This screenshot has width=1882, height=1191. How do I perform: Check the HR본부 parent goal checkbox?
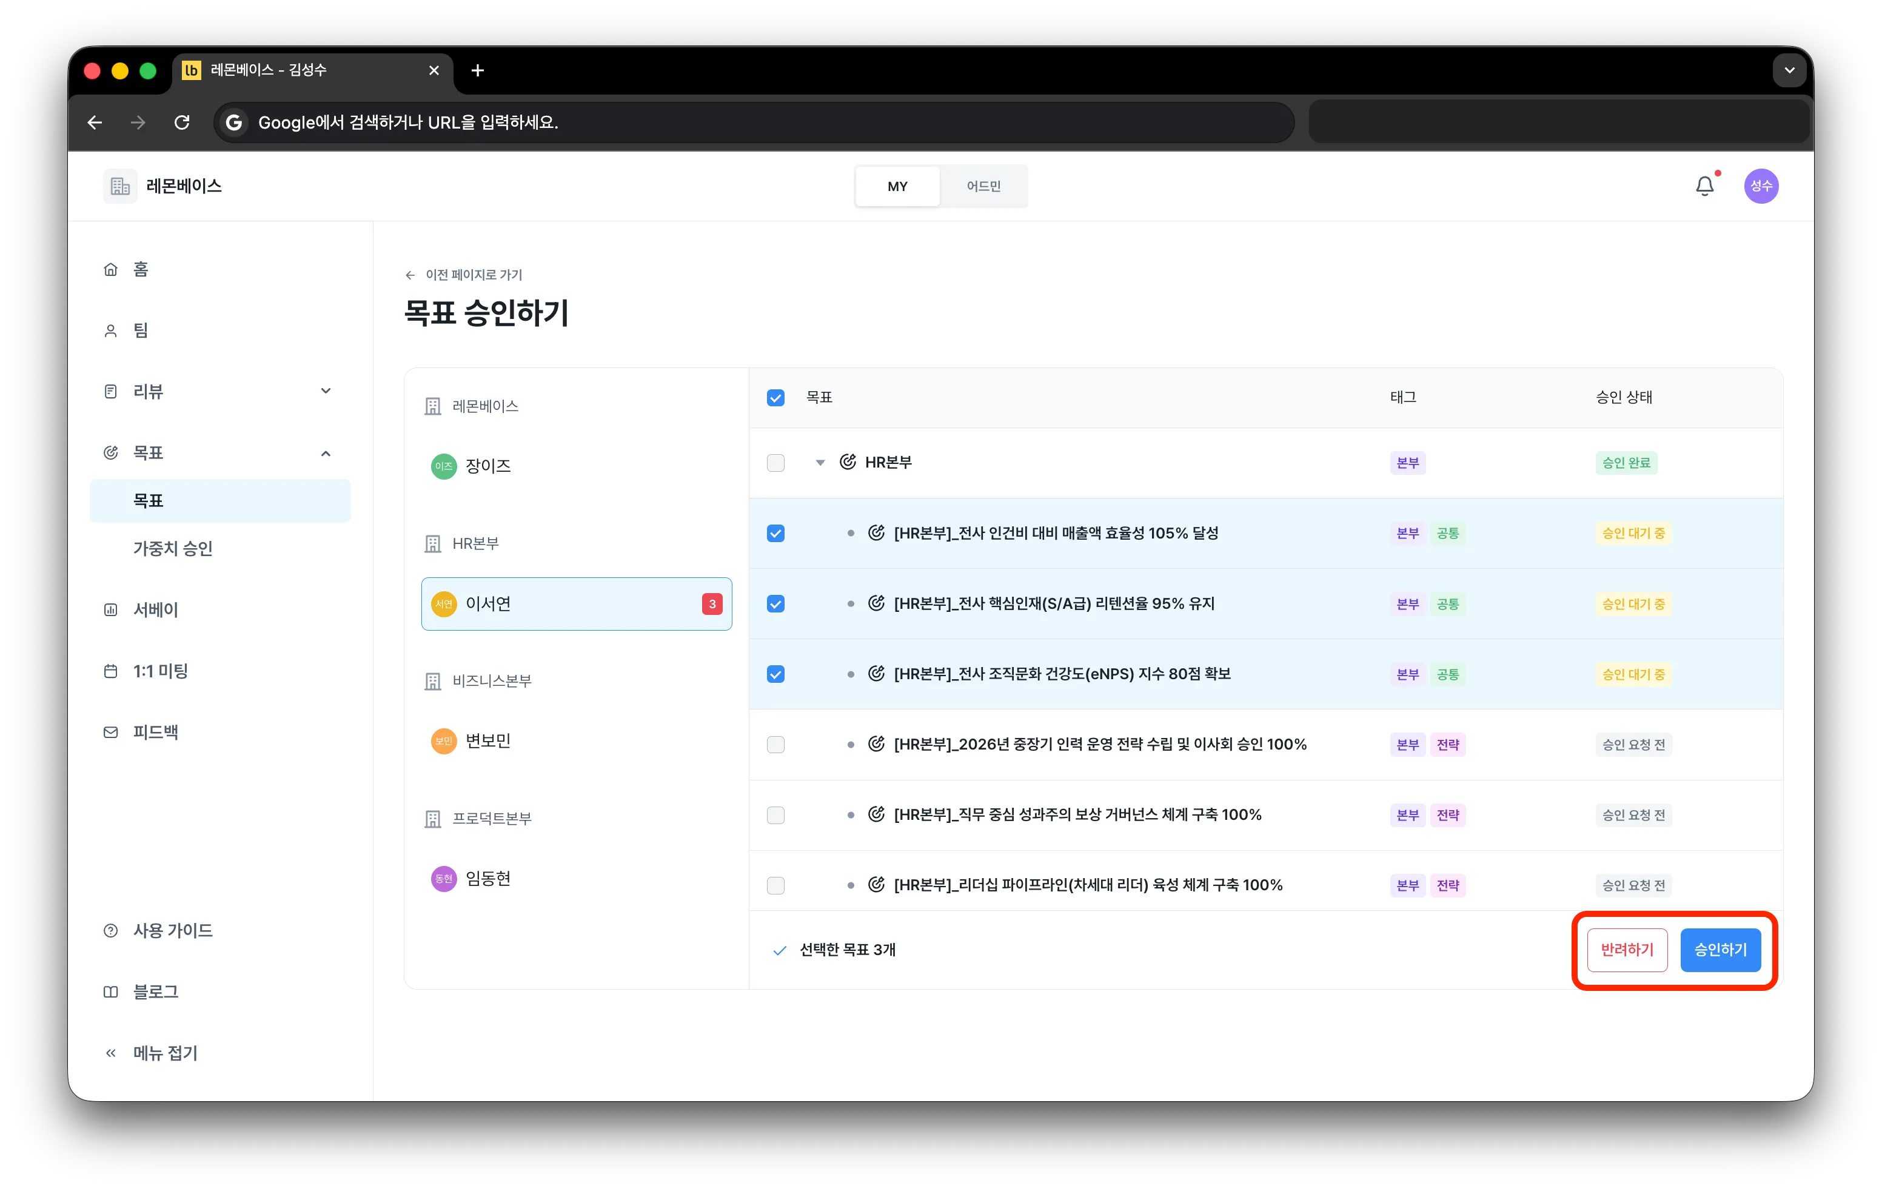point(775,463)
